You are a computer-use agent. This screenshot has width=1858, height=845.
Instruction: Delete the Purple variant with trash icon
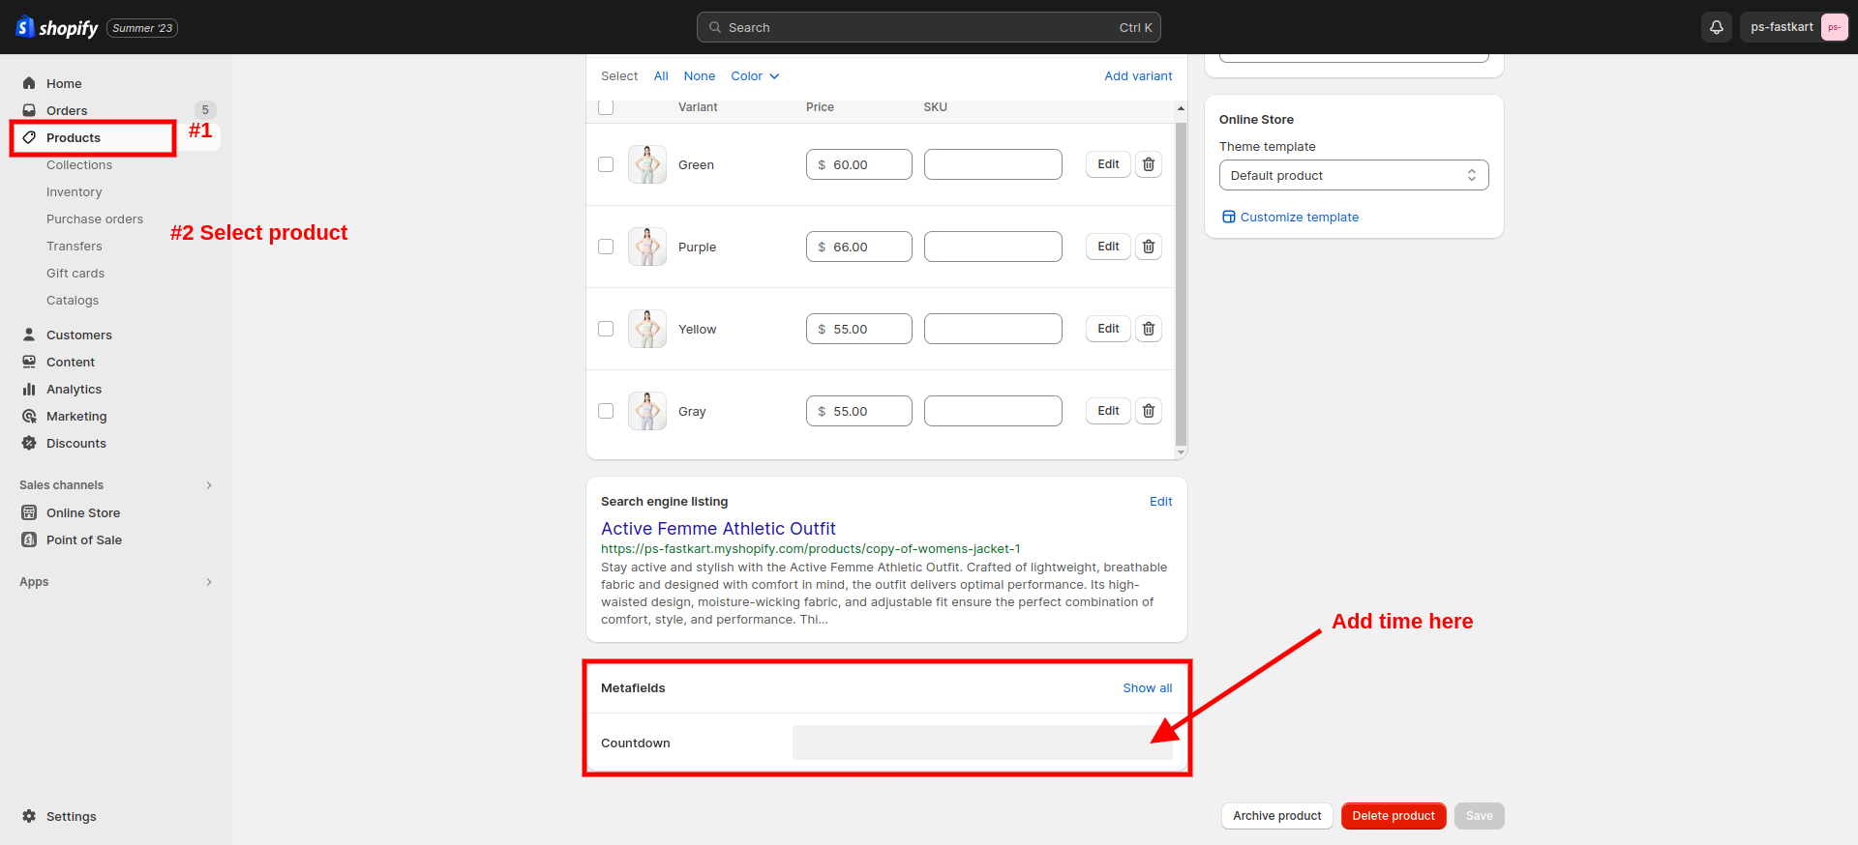1149,247
